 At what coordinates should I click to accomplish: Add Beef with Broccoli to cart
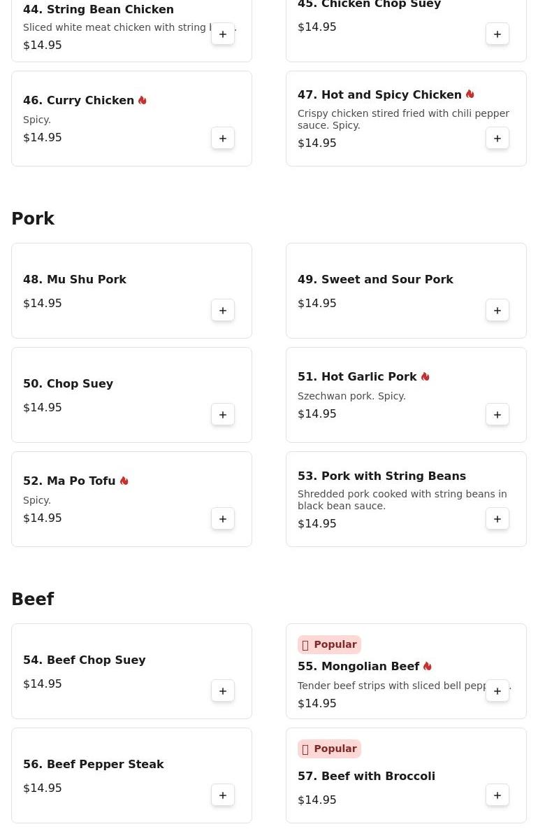(x=497, y=795)
